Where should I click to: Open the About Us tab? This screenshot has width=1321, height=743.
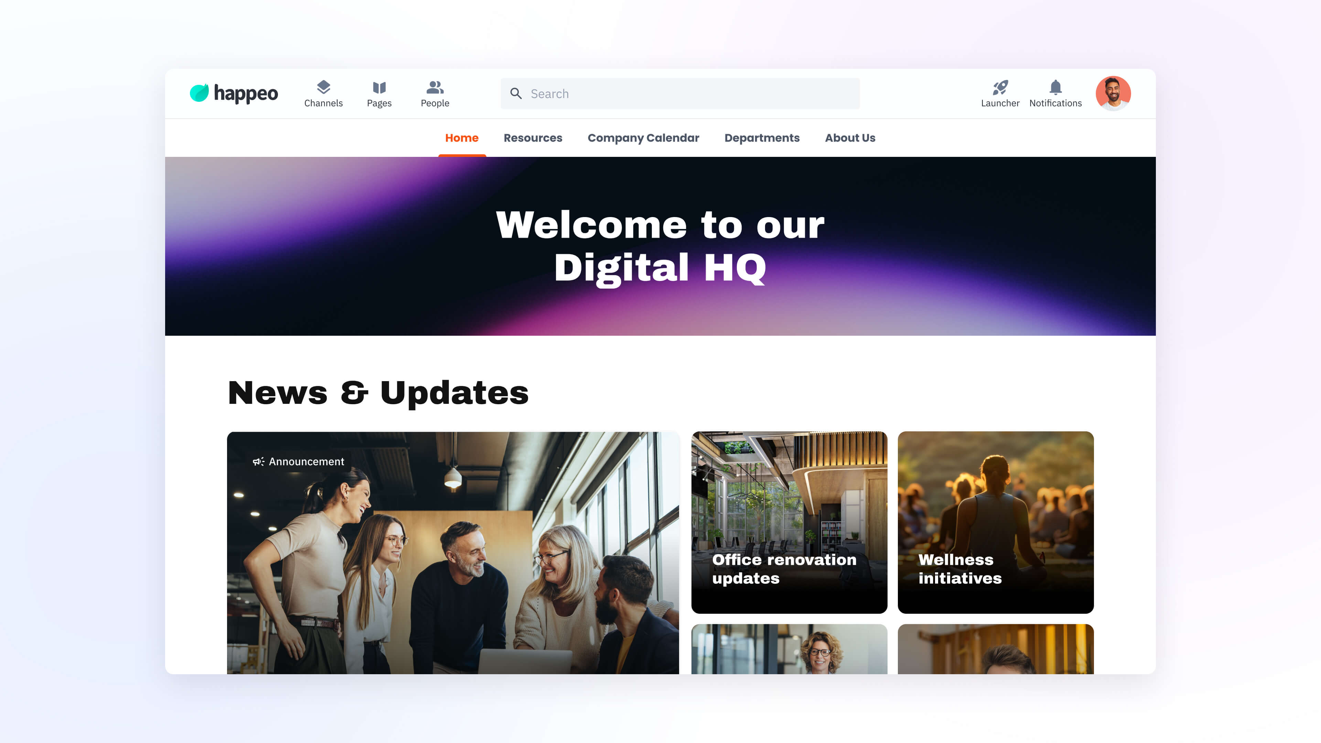click(x=850, y=138)
